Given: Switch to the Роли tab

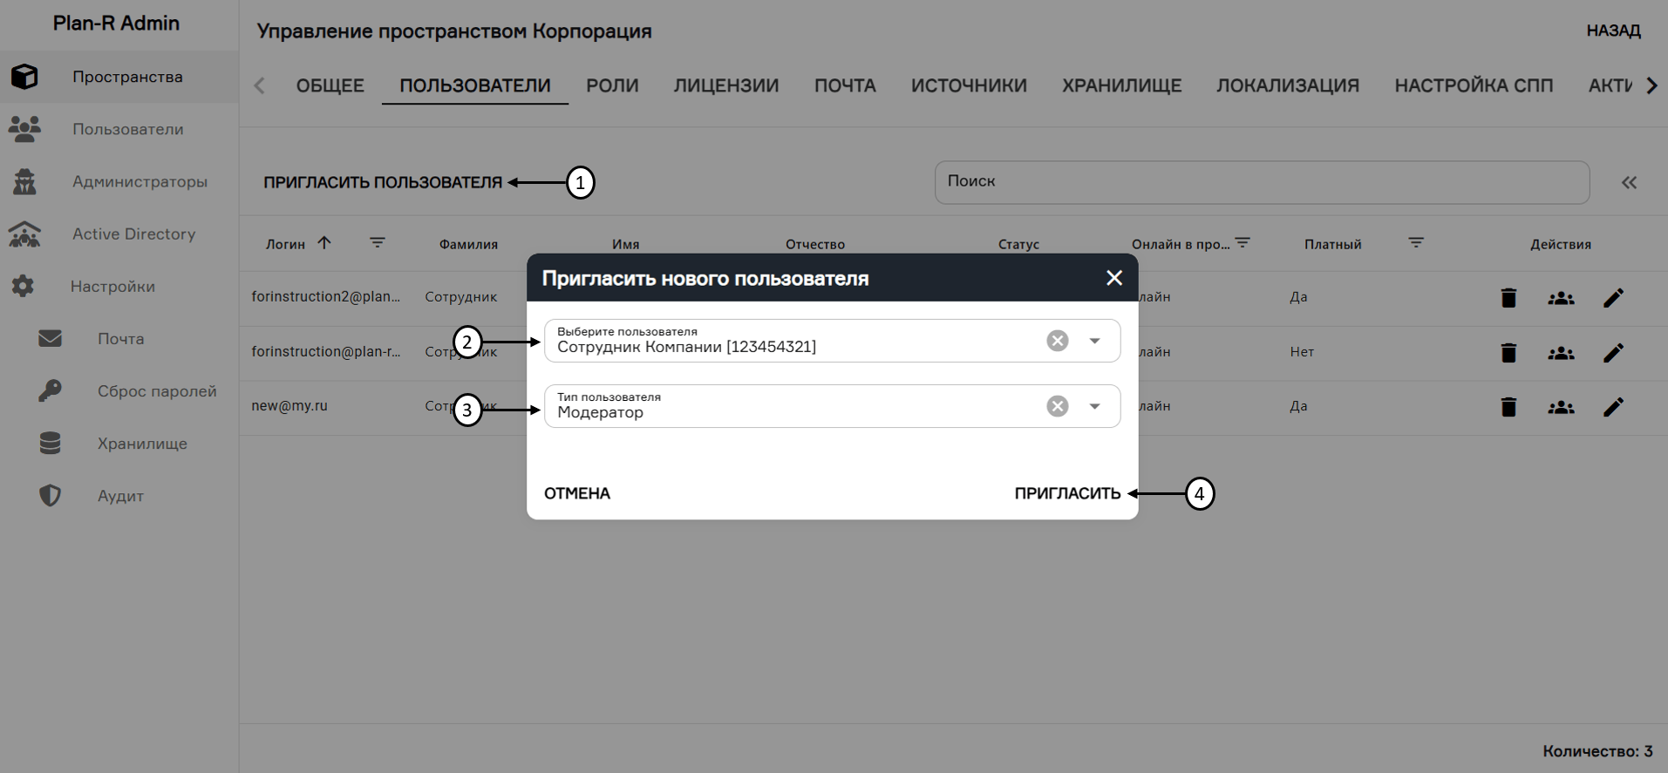Looking at the screenshot, I should pyautogui.click(x=612, y=85).
